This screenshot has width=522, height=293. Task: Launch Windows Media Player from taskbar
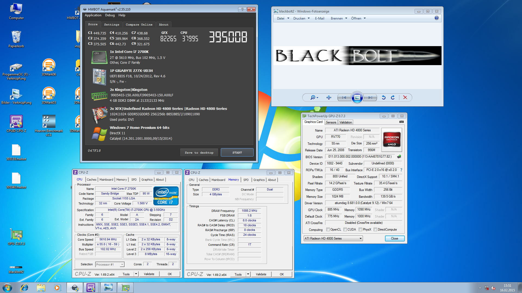click(57, 288)
